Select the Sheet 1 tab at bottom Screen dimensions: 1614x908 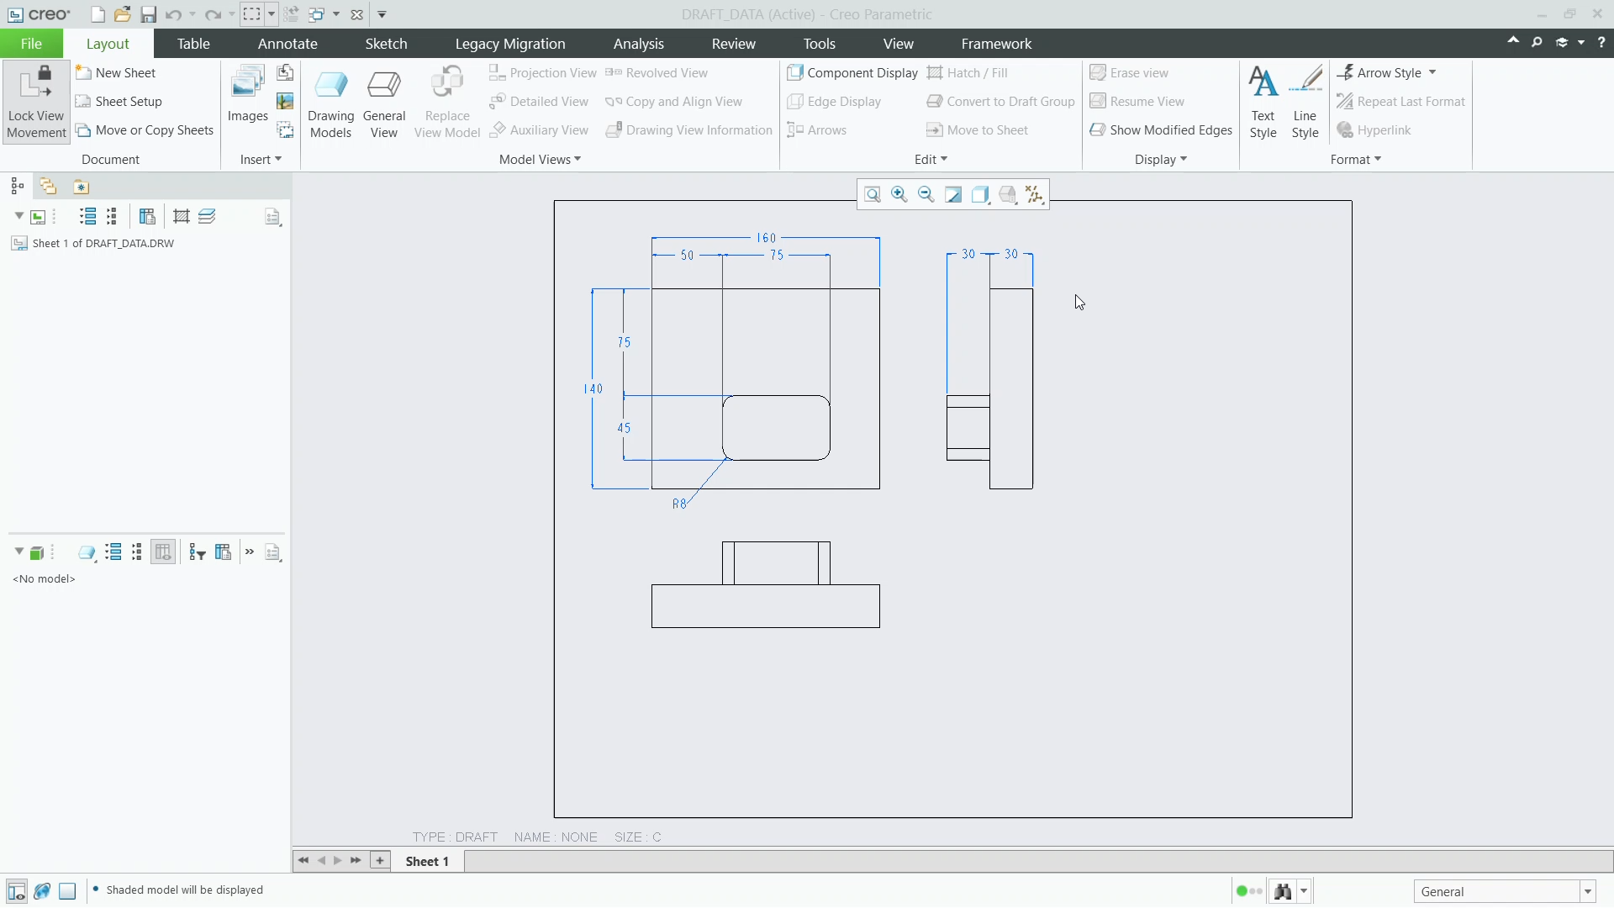click(427, 861)
